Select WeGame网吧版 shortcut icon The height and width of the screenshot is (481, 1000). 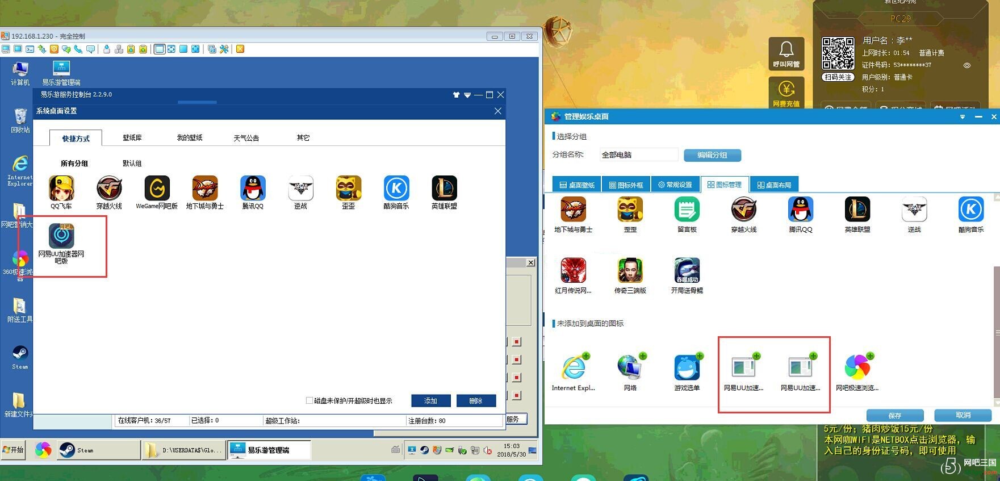click(x=157, y=189)
